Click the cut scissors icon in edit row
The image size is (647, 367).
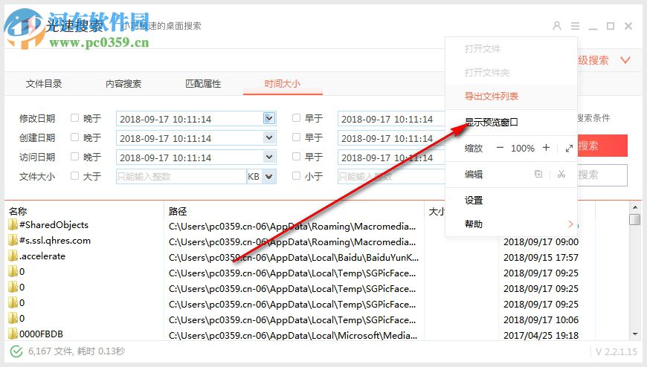click(561, 174)
